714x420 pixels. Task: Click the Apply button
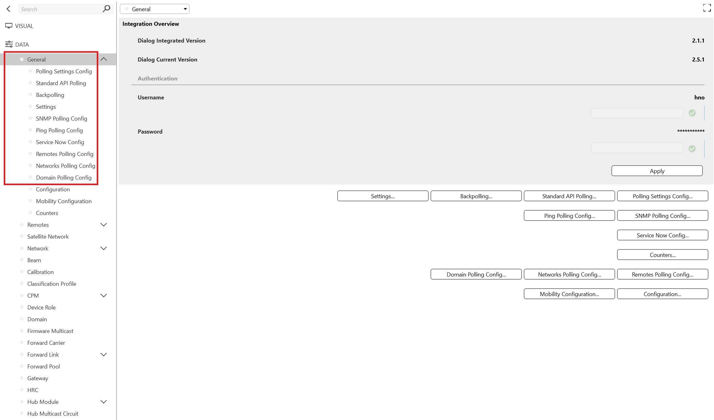click(x=657, y=171)
